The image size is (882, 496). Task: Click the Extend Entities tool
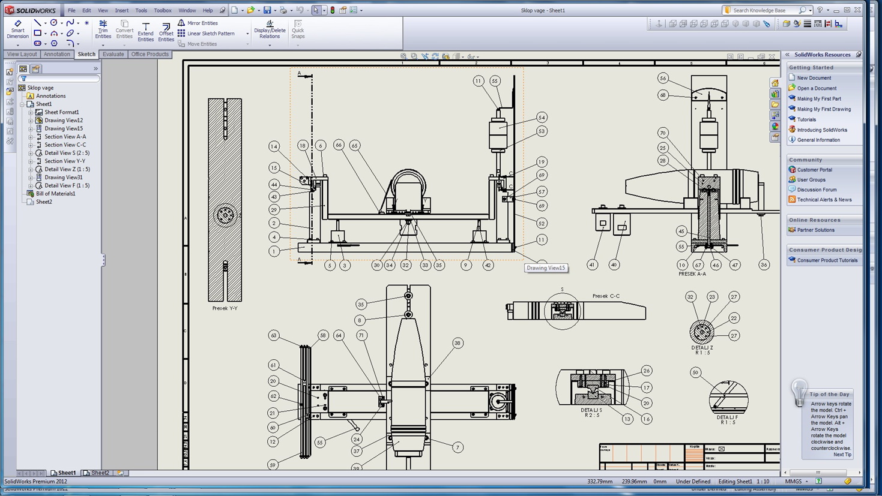click(x=145, y=31)
